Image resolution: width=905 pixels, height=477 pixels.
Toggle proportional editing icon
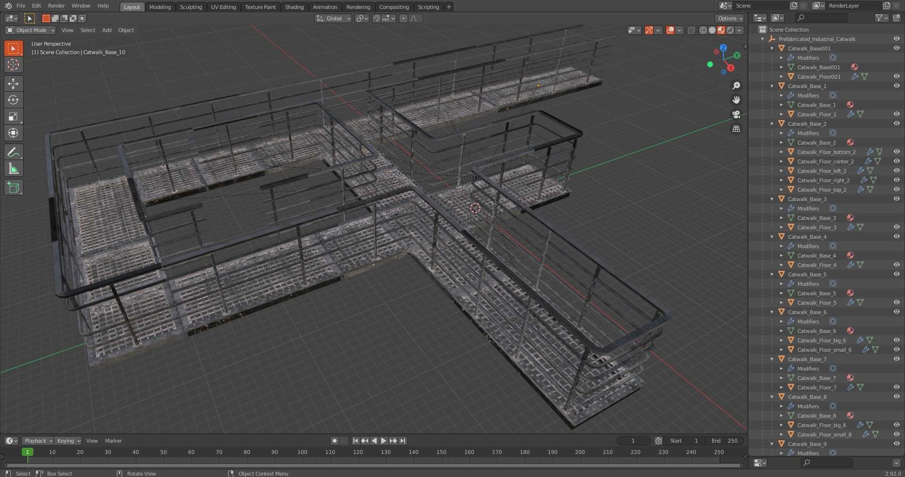click(403, 18)
